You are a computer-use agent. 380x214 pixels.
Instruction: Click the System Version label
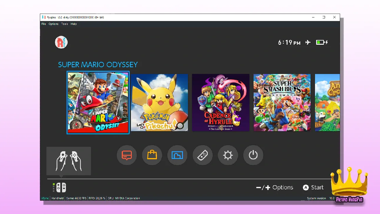click(x=316, y=198)
